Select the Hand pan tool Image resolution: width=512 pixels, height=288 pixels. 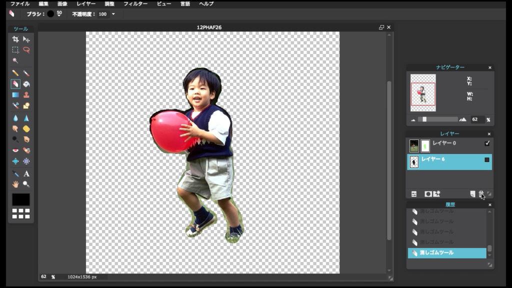(15, 184)
